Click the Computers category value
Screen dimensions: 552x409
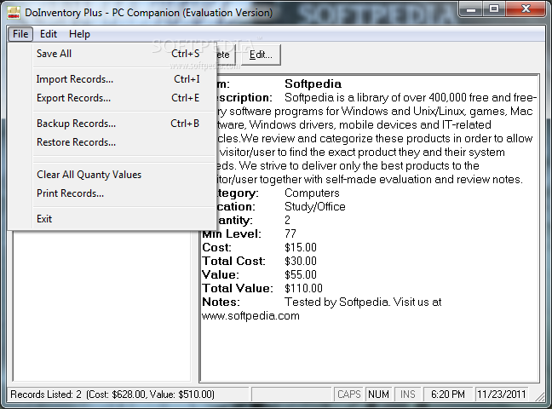pos(312,193)
